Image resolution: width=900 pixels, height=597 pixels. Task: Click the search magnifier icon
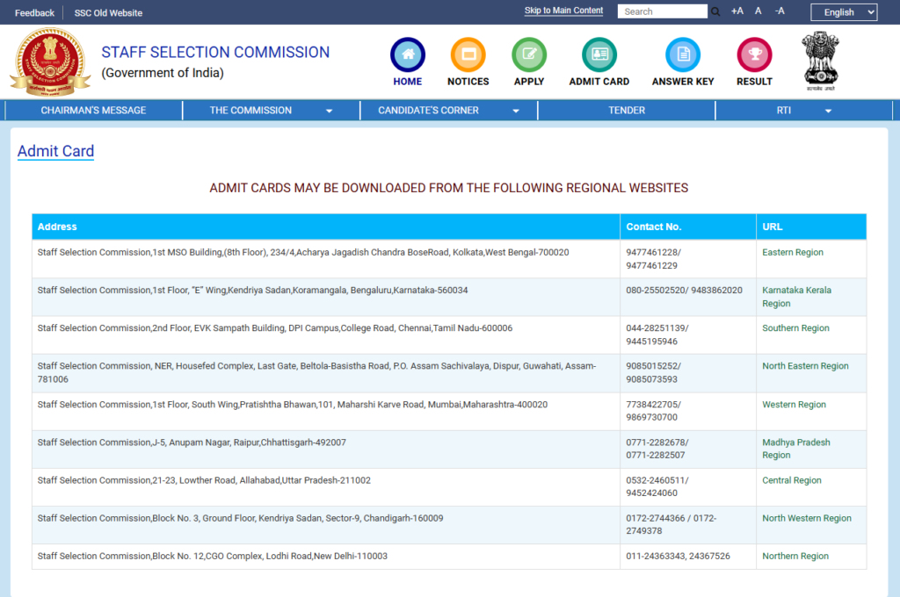click(715, 11)
